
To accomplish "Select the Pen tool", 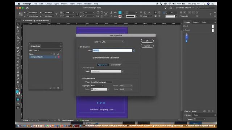I will point(18,48).
